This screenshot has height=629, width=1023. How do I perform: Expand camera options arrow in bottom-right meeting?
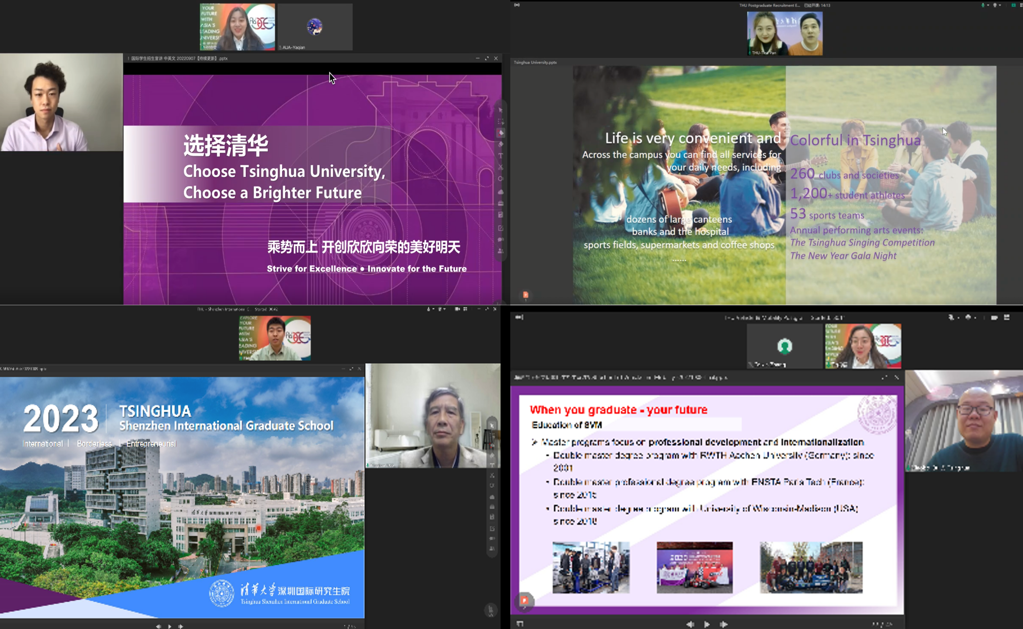975,318
